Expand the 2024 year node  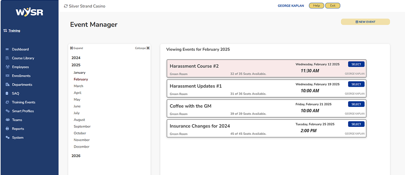pos(76,58)
